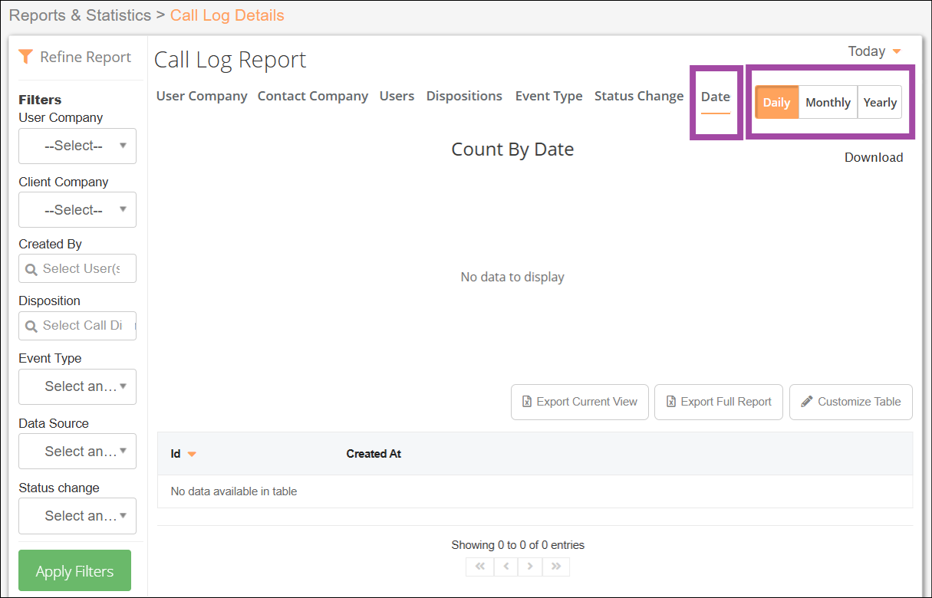Click the 'Count By Date' chart title
Image resolution: width=932 pixels, height=598 pixels.
click(512, 149)
